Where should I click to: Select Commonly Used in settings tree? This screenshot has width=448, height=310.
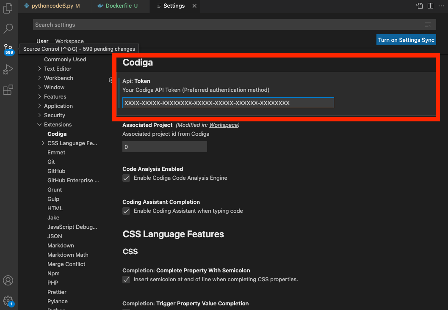[x=65, y=59]
